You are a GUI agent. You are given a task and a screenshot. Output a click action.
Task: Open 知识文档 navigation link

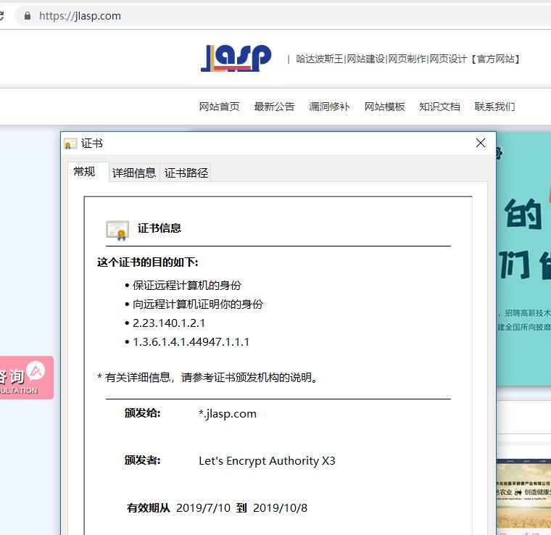(x=439, y=107)
